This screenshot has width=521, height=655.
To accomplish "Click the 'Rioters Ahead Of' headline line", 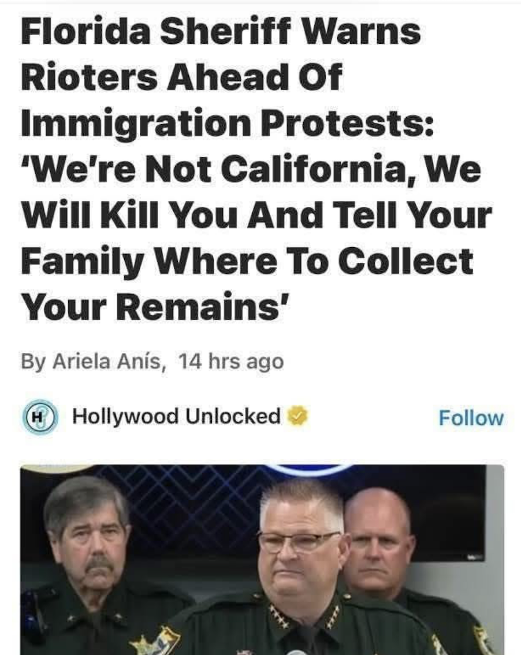I will point(181,77).
